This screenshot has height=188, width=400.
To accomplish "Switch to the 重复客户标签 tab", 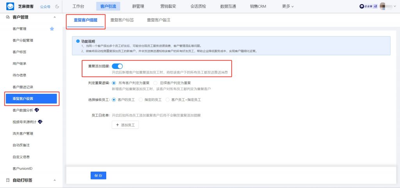I will (122, 20).
